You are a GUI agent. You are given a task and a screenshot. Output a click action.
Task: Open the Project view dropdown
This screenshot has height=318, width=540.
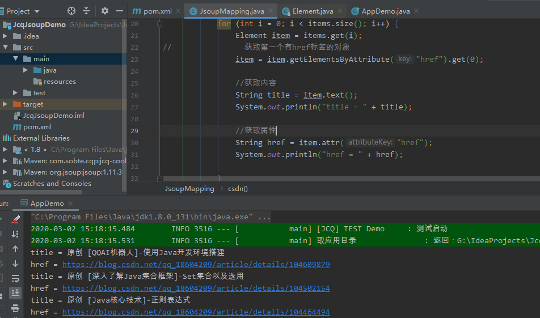pos(37,11)
